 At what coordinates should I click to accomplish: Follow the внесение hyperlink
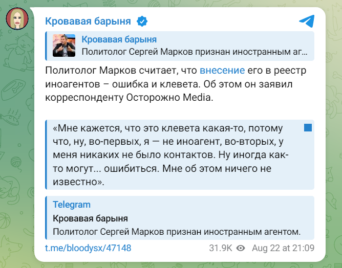pyautogui.click(x=222, y=71)
